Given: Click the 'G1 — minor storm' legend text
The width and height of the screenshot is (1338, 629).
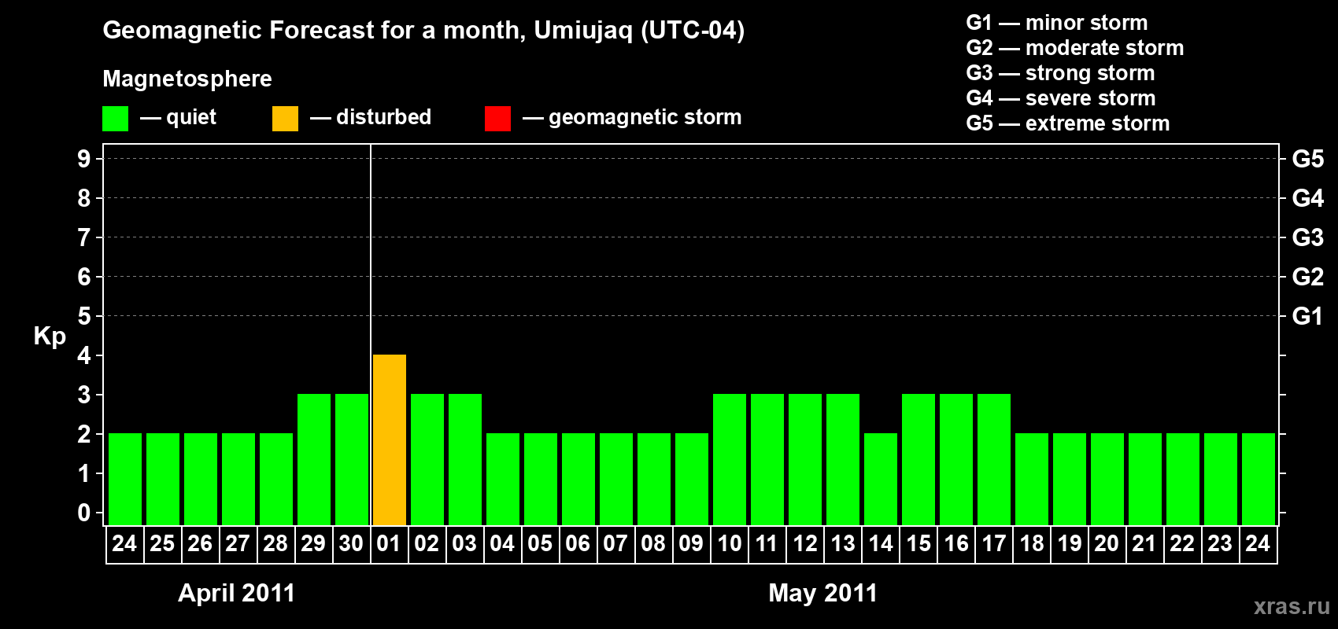Looking at the screenshot, I should click(x=1056, y=23).
